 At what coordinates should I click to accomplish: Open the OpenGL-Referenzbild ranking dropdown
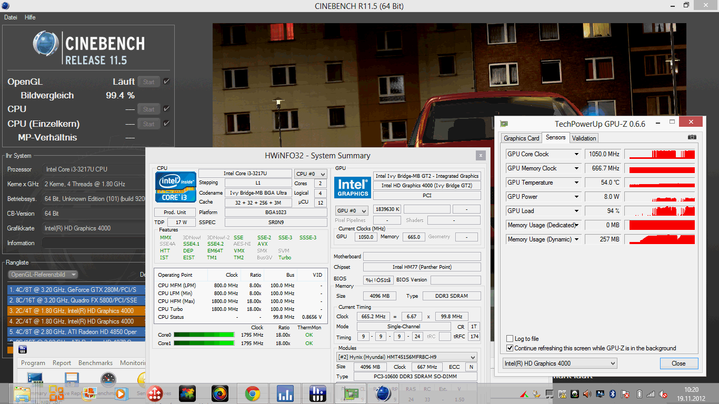point(43,275)
